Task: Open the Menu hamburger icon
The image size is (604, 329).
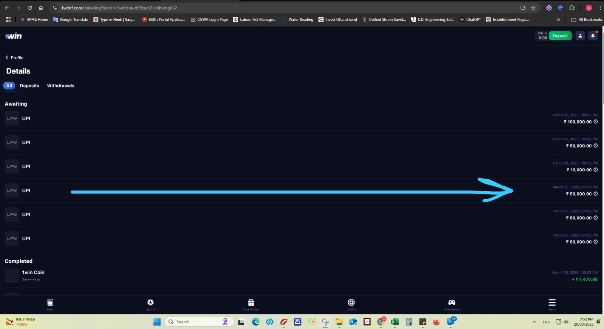Action: 552,304
